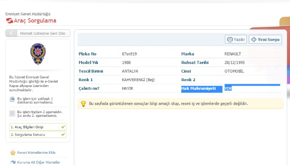Click the yaklaşık 1 dakikanızı ayırmalısınız text
290x165 pixels.
pos(35,101)
